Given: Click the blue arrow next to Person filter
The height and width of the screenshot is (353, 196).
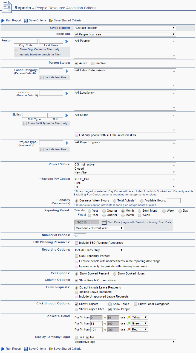Looking at the screenshot, I should tap(66, 41).
